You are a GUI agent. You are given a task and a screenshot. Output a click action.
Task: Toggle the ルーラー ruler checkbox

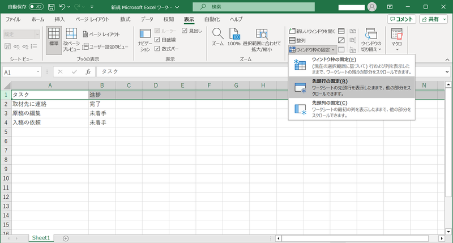click(x=157, y=31)
